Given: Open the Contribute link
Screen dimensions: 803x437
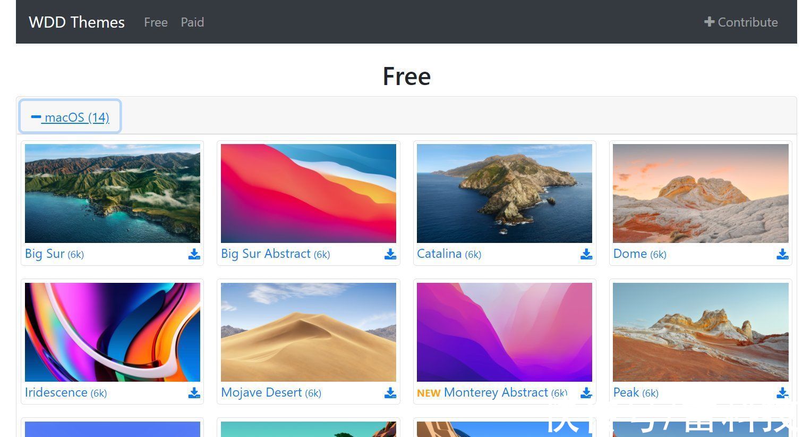Looking at the screenshot, I should click(741, 22).
